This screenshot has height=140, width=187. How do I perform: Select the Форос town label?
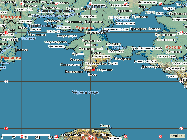coord(92,74)
